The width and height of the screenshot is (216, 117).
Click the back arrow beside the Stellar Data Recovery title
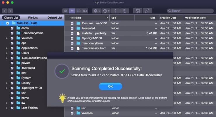(97, 3)
